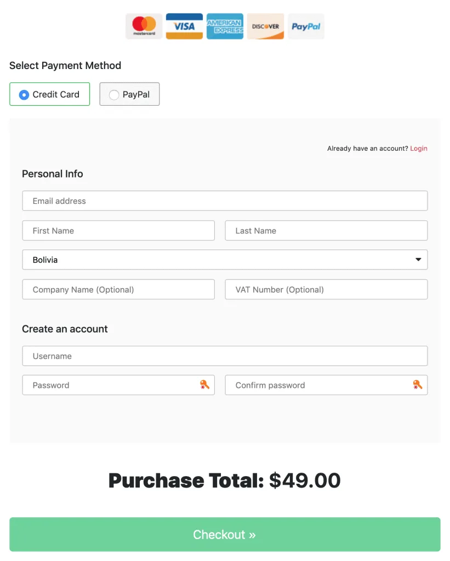Click the VAT Number optional field

coord(326,289)
